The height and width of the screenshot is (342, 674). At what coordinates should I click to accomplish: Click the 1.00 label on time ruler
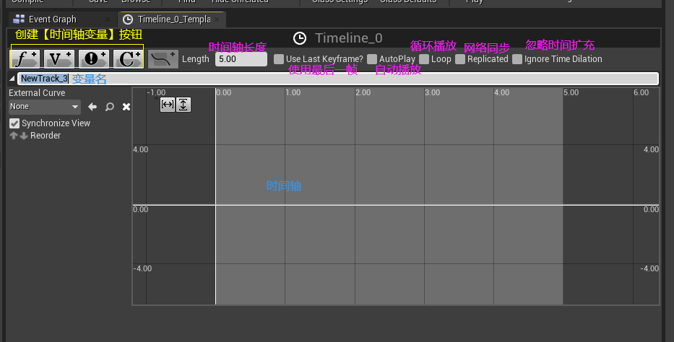click(293, 92)
